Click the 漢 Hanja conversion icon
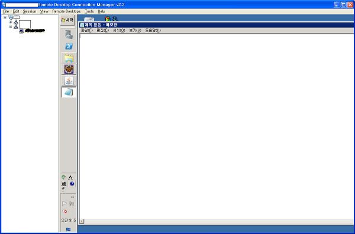The image size is (355, 234). coord(64,184)
